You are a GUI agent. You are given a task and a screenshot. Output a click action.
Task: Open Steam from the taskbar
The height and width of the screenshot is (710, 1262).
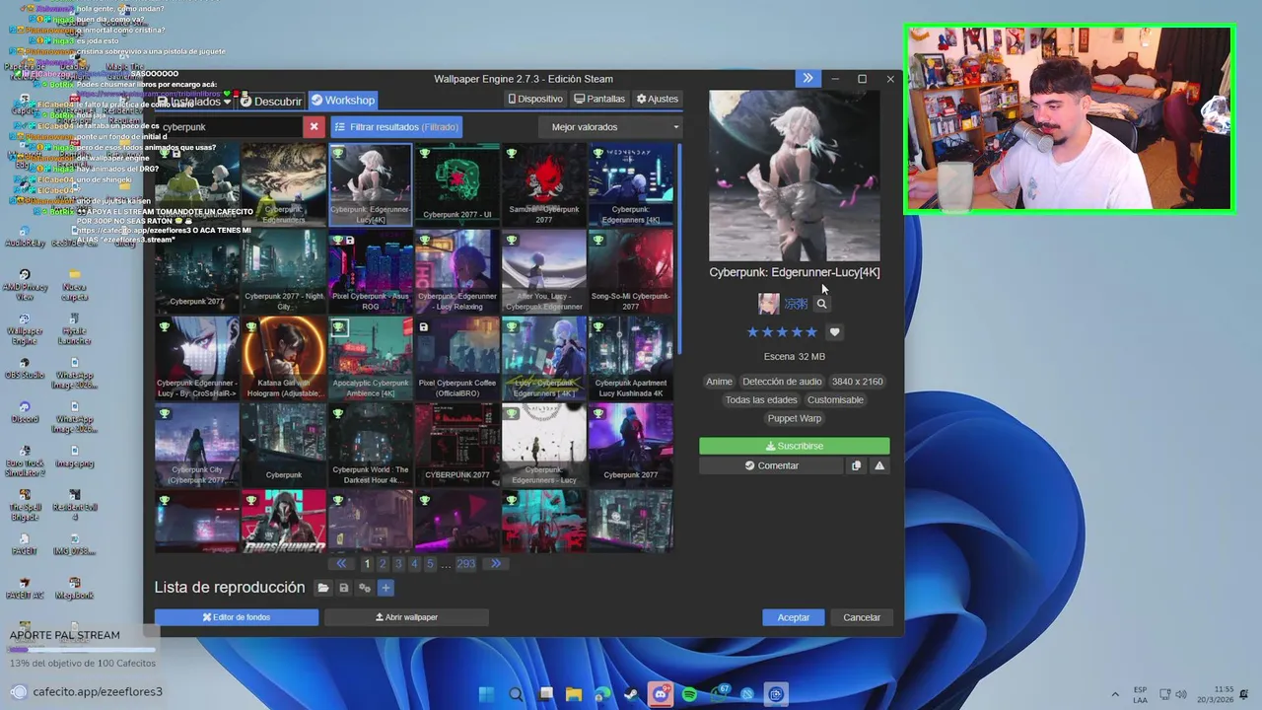click(x=631, y=694)
